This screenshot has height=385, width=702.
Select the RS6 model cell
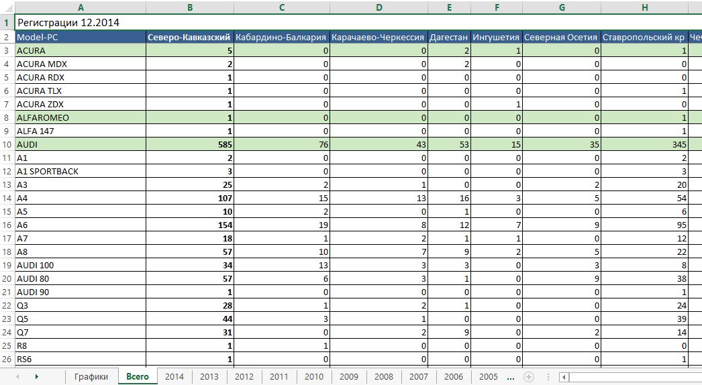(81, 359)
